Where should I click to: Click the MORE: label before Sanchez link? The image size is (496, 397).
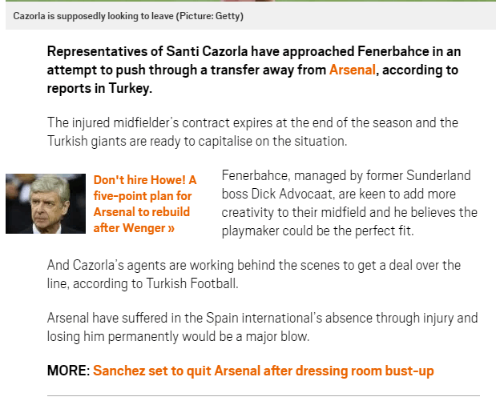coord(69,371)
